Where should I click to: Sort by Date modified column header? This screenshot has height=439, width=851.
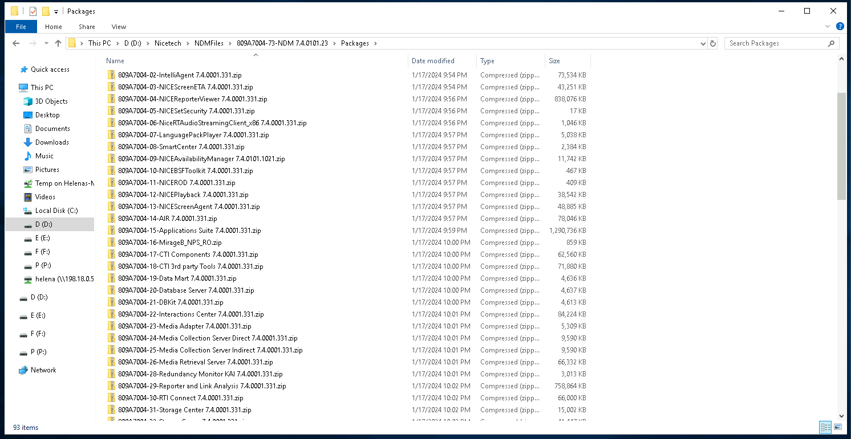(x=433, y=61)
